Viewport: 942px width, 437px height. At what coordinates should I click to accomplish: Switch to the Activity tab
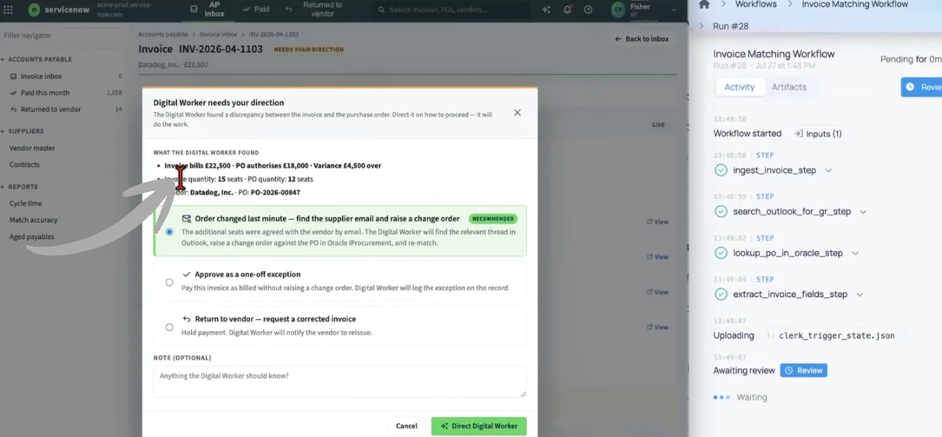point(740,87)
